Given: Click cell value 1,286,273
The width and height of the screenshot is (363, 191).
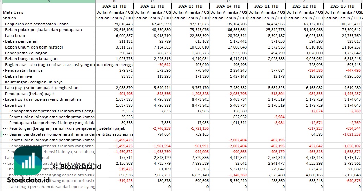Looking at the screenshot, I should coord(200,53).
